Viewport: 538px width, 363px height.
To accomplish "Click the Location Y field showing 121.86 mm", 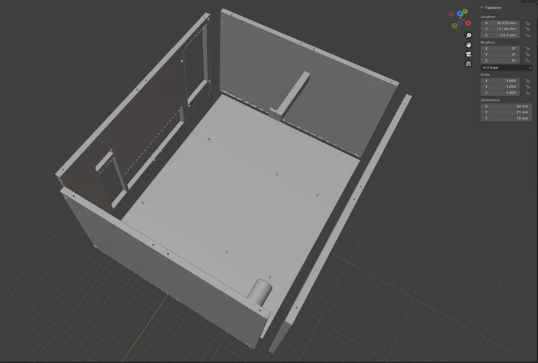I will pyautogui.click(x=500, y=29).
